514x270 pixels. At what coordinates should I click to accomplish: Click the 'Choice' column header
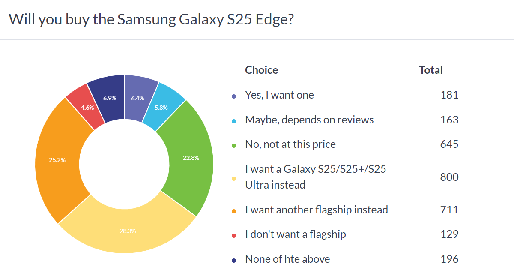pos(261,70)
